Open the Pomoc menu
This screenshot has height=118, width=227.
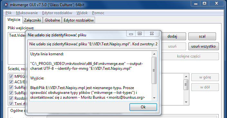[x=98, y=13]
